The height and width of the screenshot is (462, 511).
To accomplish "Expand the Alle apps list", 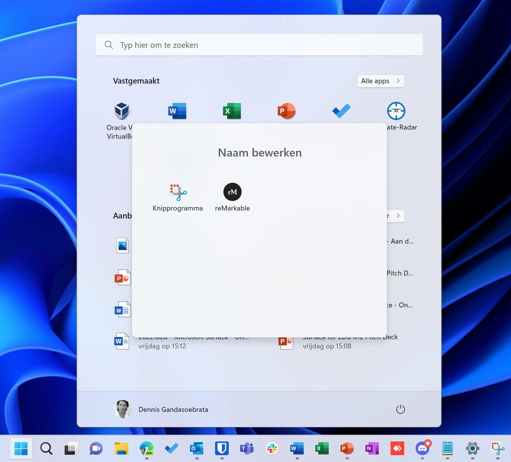I will (380, 81).
